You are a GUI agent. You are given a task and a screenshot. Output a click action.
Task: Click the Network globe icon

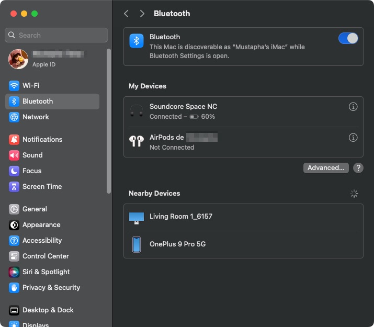point(14,117)
